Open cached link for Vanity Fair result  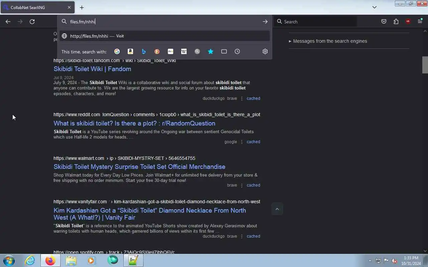click(253, 236)
